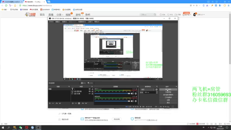Open Windows Start menu
The image size is (231, 130).
point(3,127)
